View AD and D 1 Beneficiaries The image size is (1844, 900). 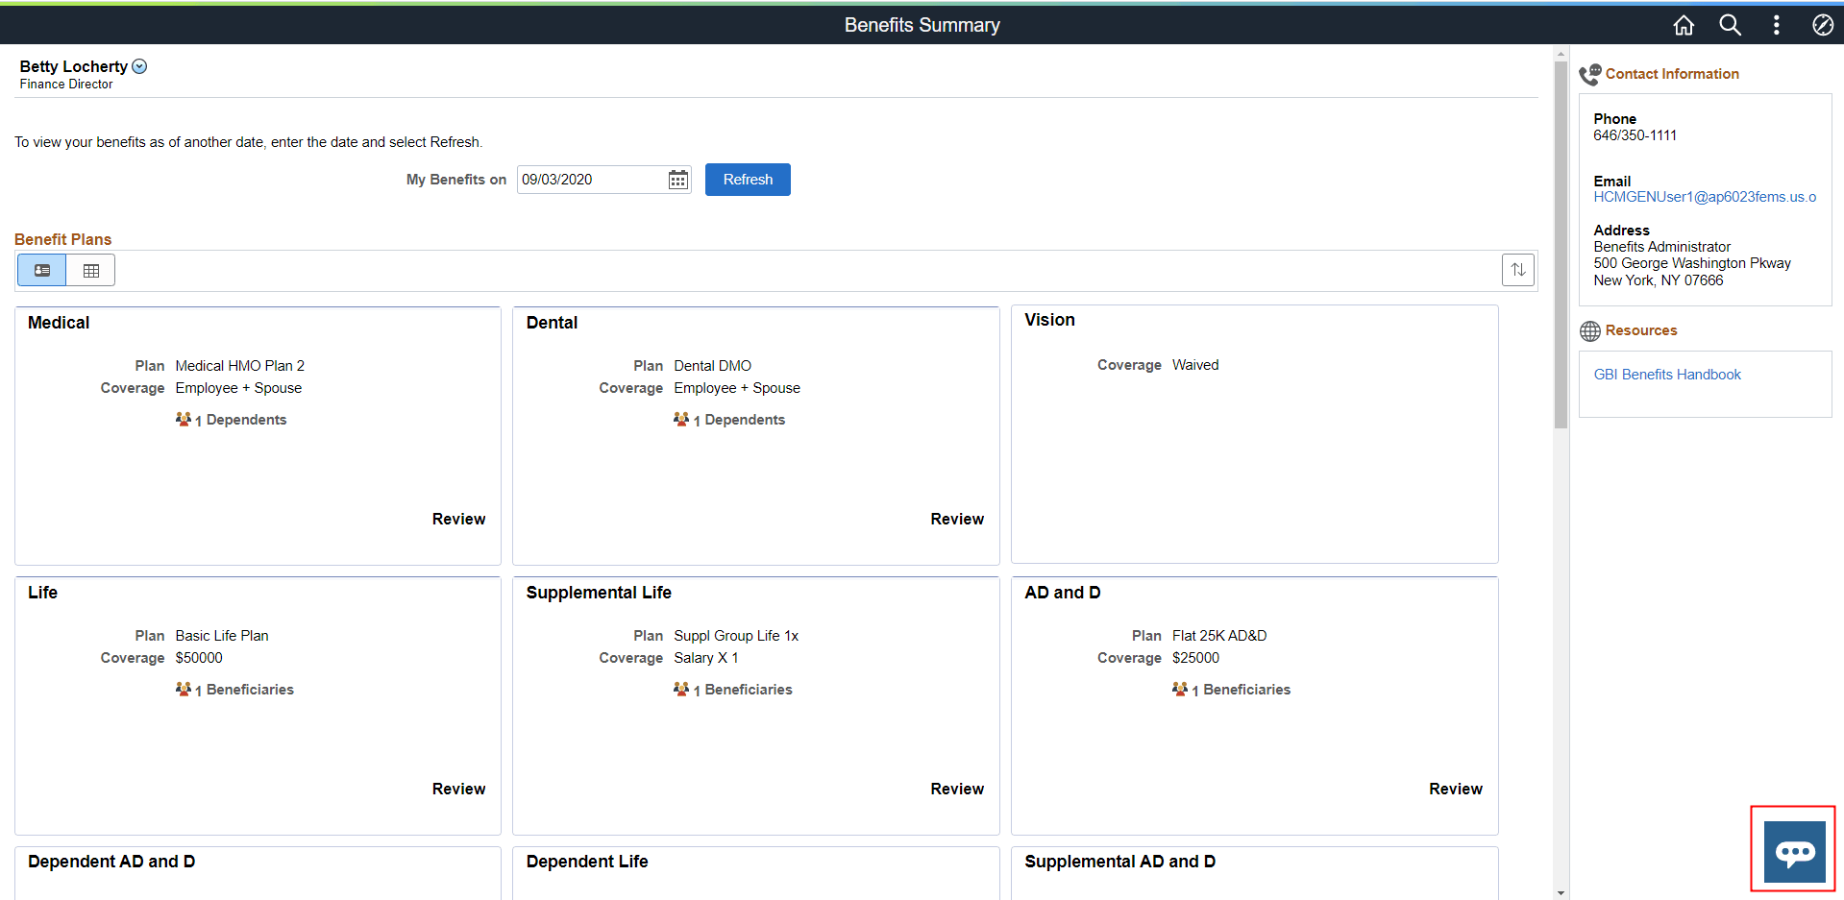point(1242,690)
